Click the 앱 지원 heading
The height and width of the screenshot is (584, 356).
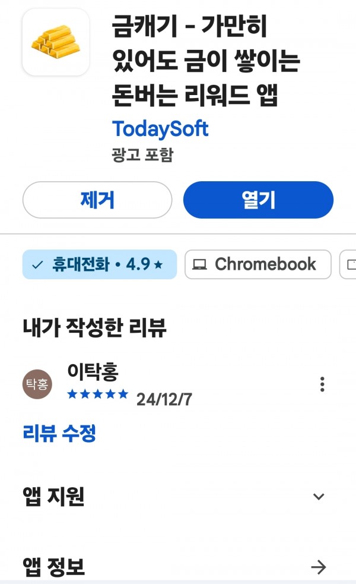point(54,497)
